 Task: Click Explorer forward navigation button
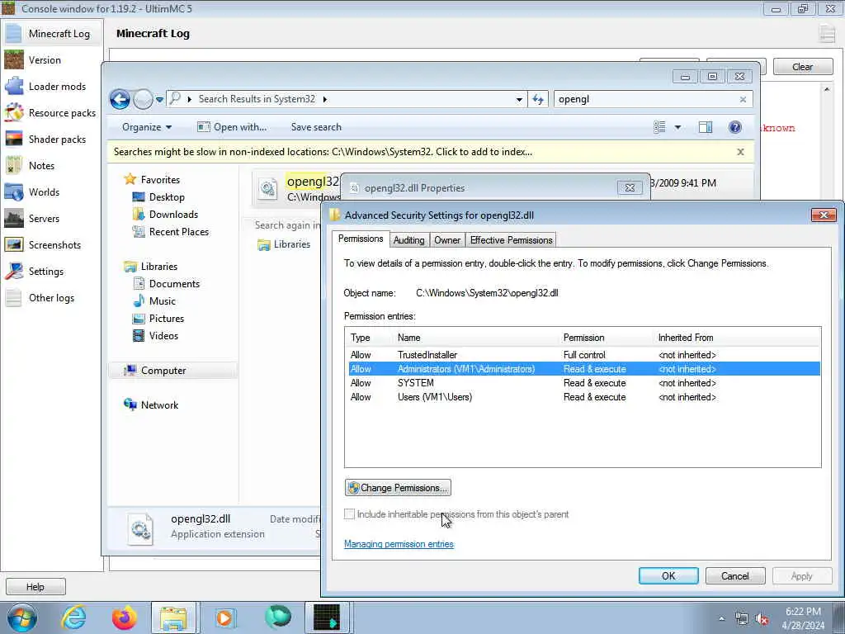143,99
